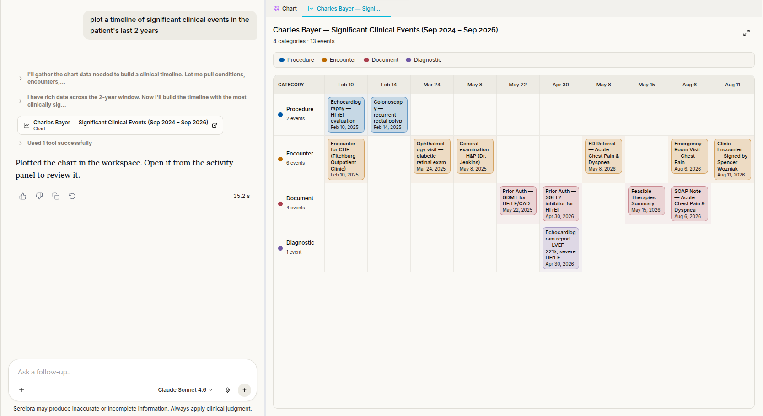Click the Ask a follow-up input field
763x416 pixels.
133,372
